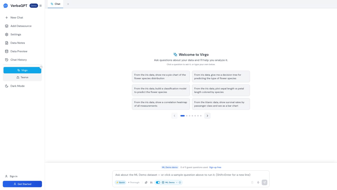Run the correlation heatmap sample question
This screenshot has height=190, width=337.
[161, 104]
